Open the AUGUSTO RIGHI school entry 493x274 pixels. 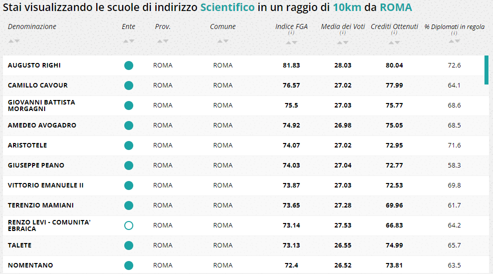tap(34, 65)
